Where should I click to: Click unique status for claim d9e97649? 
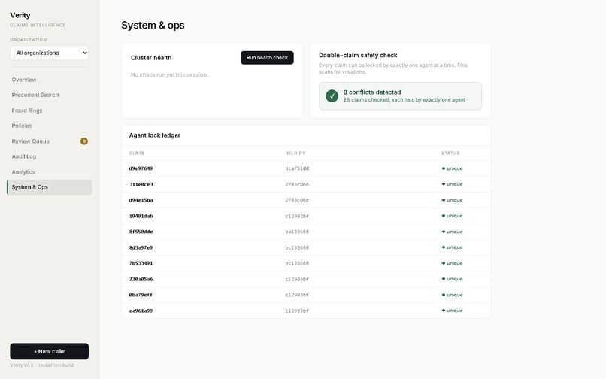[x=452, y=168]
